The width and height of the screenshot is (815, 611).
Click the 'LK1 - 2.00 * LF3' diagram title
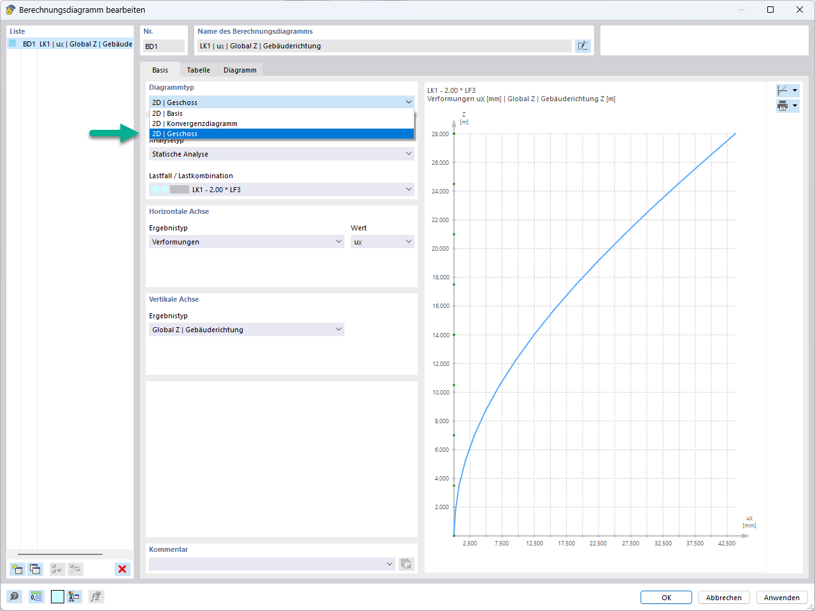pyautogui.click(x=451, y=90)
